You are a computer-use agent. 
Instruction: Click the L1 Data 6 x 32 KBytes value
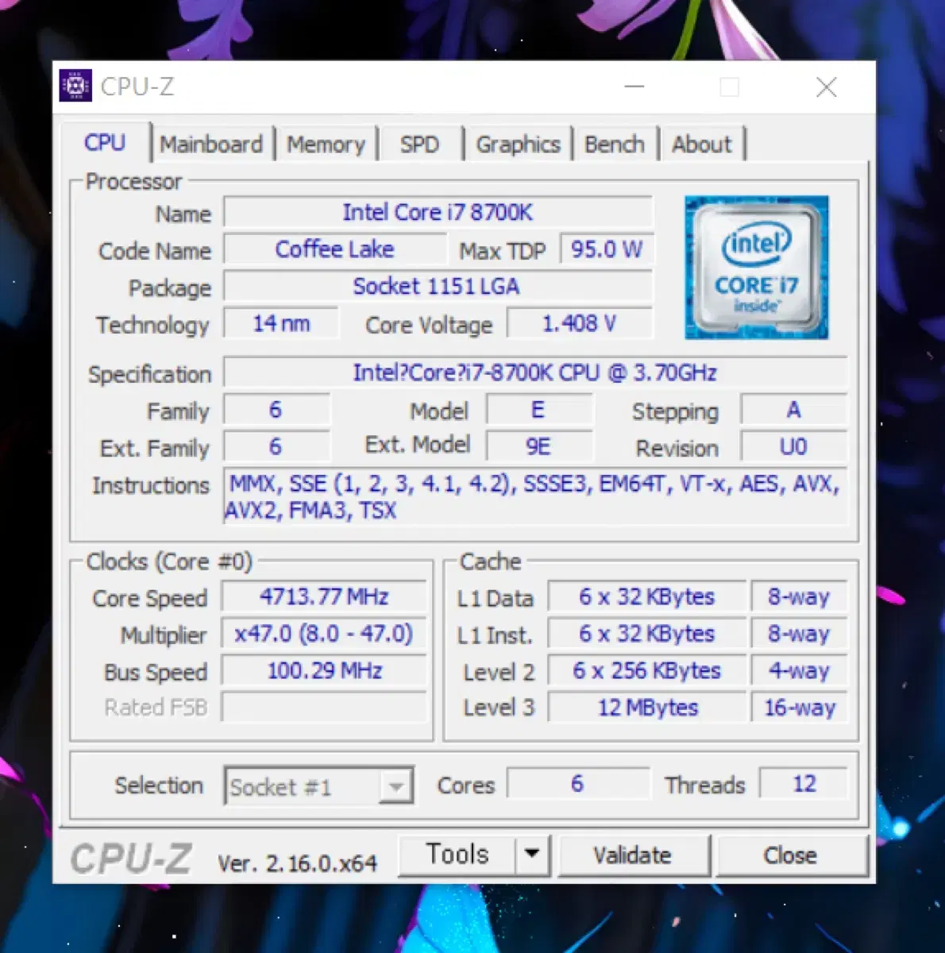[x=646, y=596]
